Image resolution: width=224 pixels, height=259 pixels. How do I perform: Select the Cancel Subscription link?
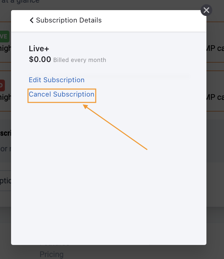click(x=62, y=94)
